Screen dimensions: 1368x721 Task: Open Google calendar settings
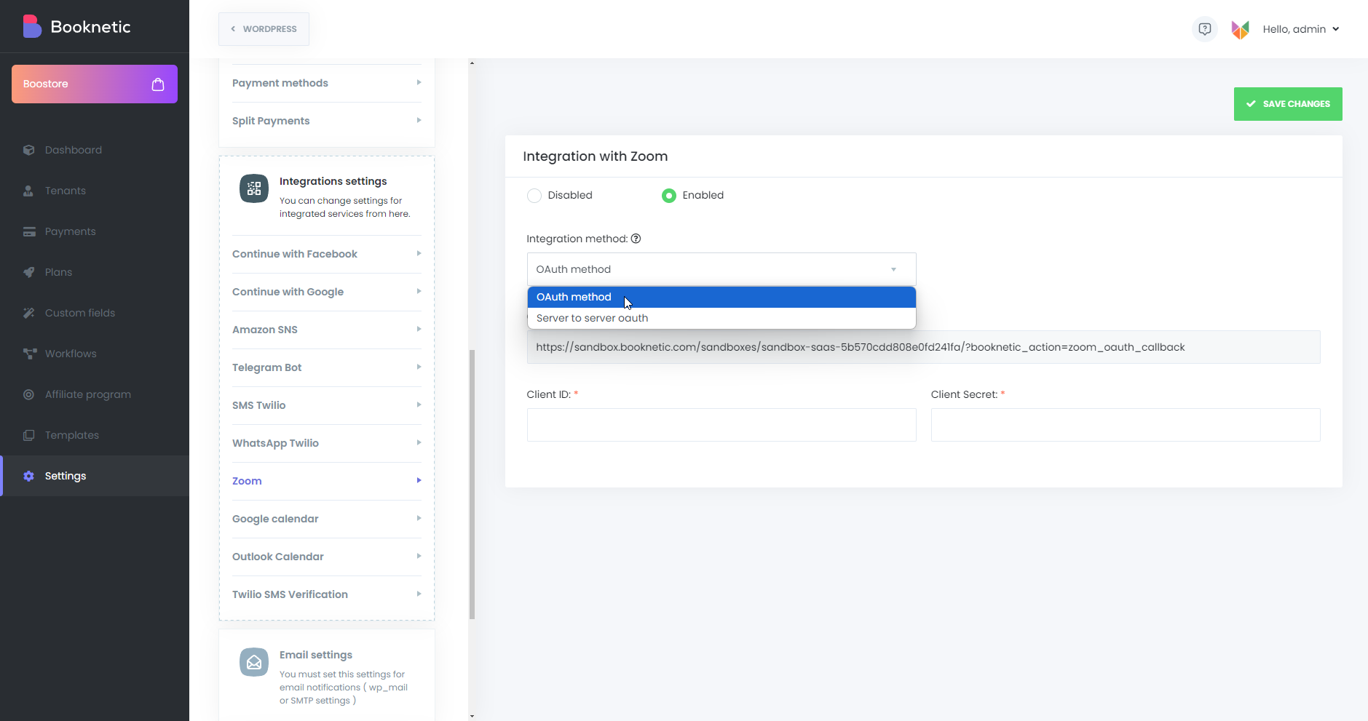tap(327, 519)
